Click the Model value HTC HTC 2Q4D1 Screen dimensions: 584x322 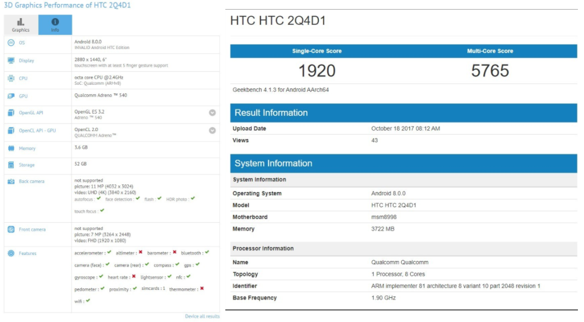(394, 205)
